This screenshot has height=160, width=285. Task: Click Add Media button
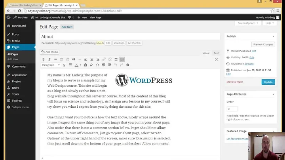49,52
